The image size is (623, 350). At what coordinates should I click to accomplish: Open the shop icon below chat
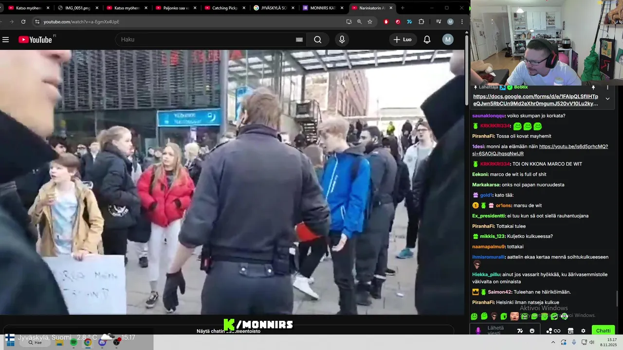[x=570, y=331]
